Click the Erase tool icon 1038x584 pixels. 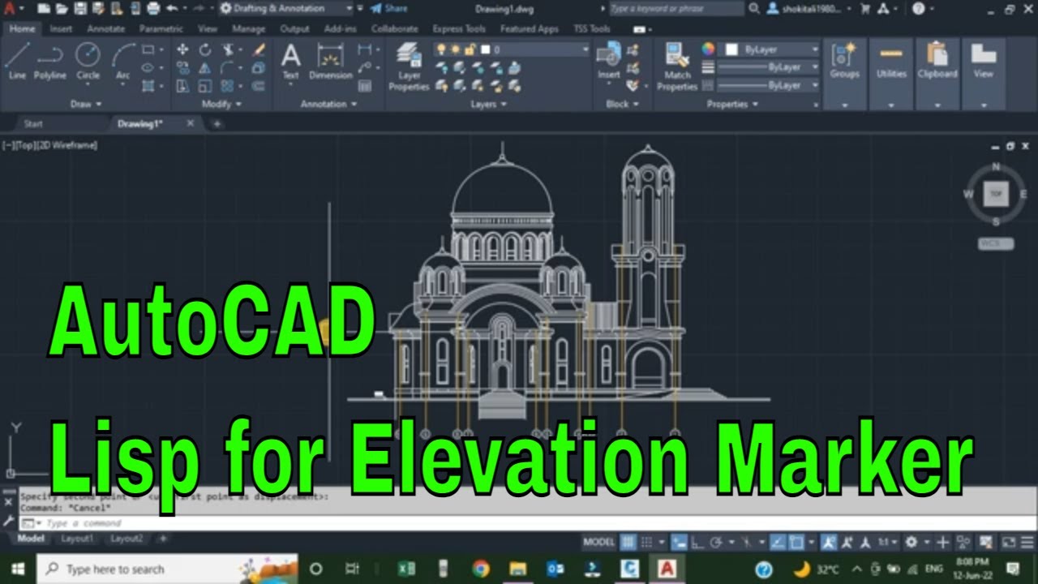coord(259,50)
